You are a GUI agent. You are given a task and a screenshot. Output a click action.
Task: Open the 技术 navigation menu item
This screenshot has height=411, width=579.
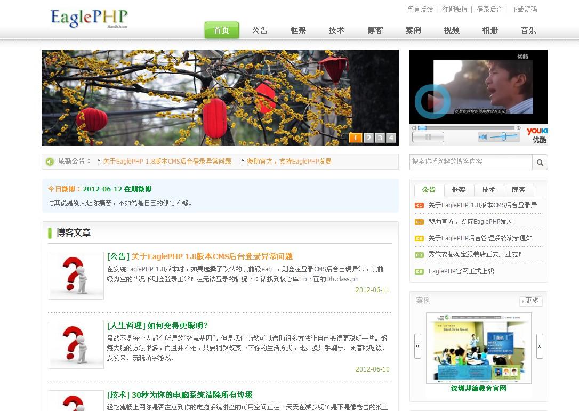click(337, 30)
